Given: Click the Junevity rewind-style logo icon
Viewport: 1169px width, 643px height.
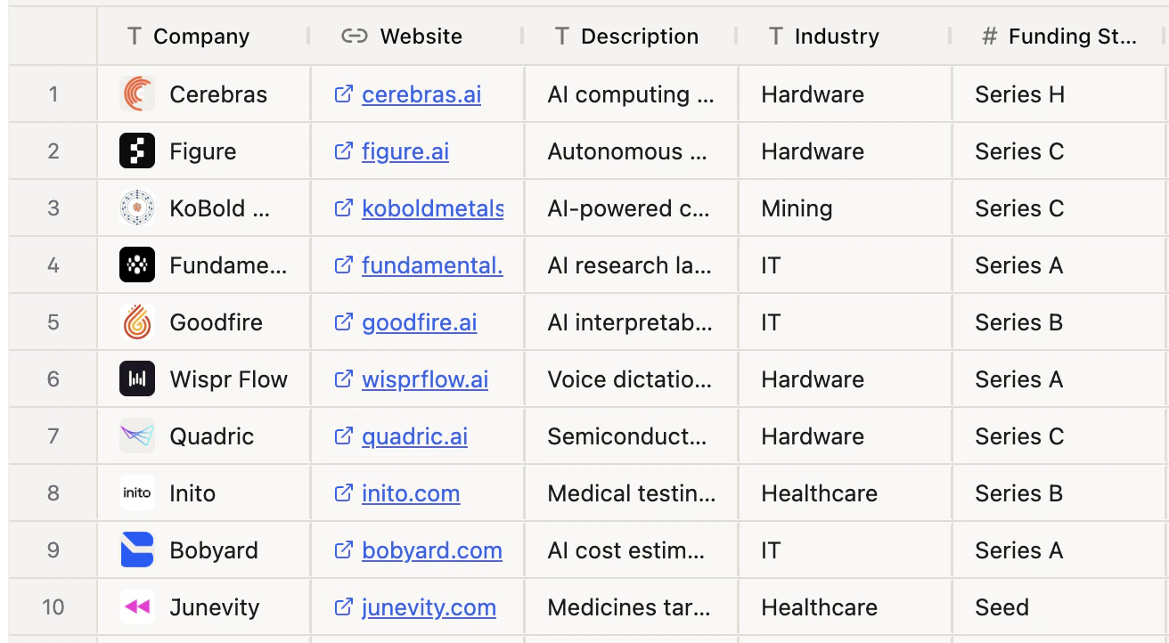Looking at the screenshot, I should (x=135, y=606).
